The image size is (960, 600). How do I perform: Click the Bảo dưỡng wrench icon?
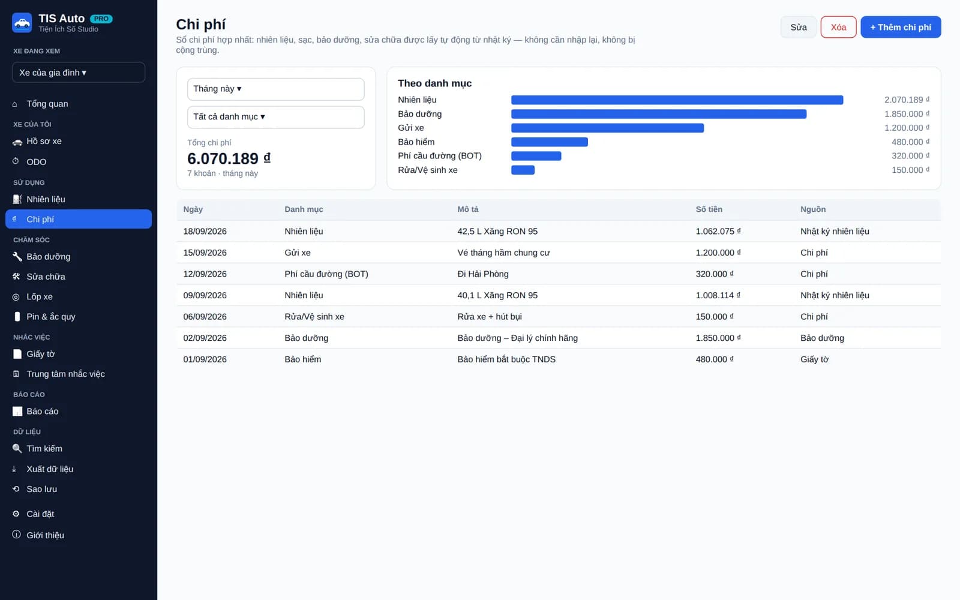click(x=17, y=256)
